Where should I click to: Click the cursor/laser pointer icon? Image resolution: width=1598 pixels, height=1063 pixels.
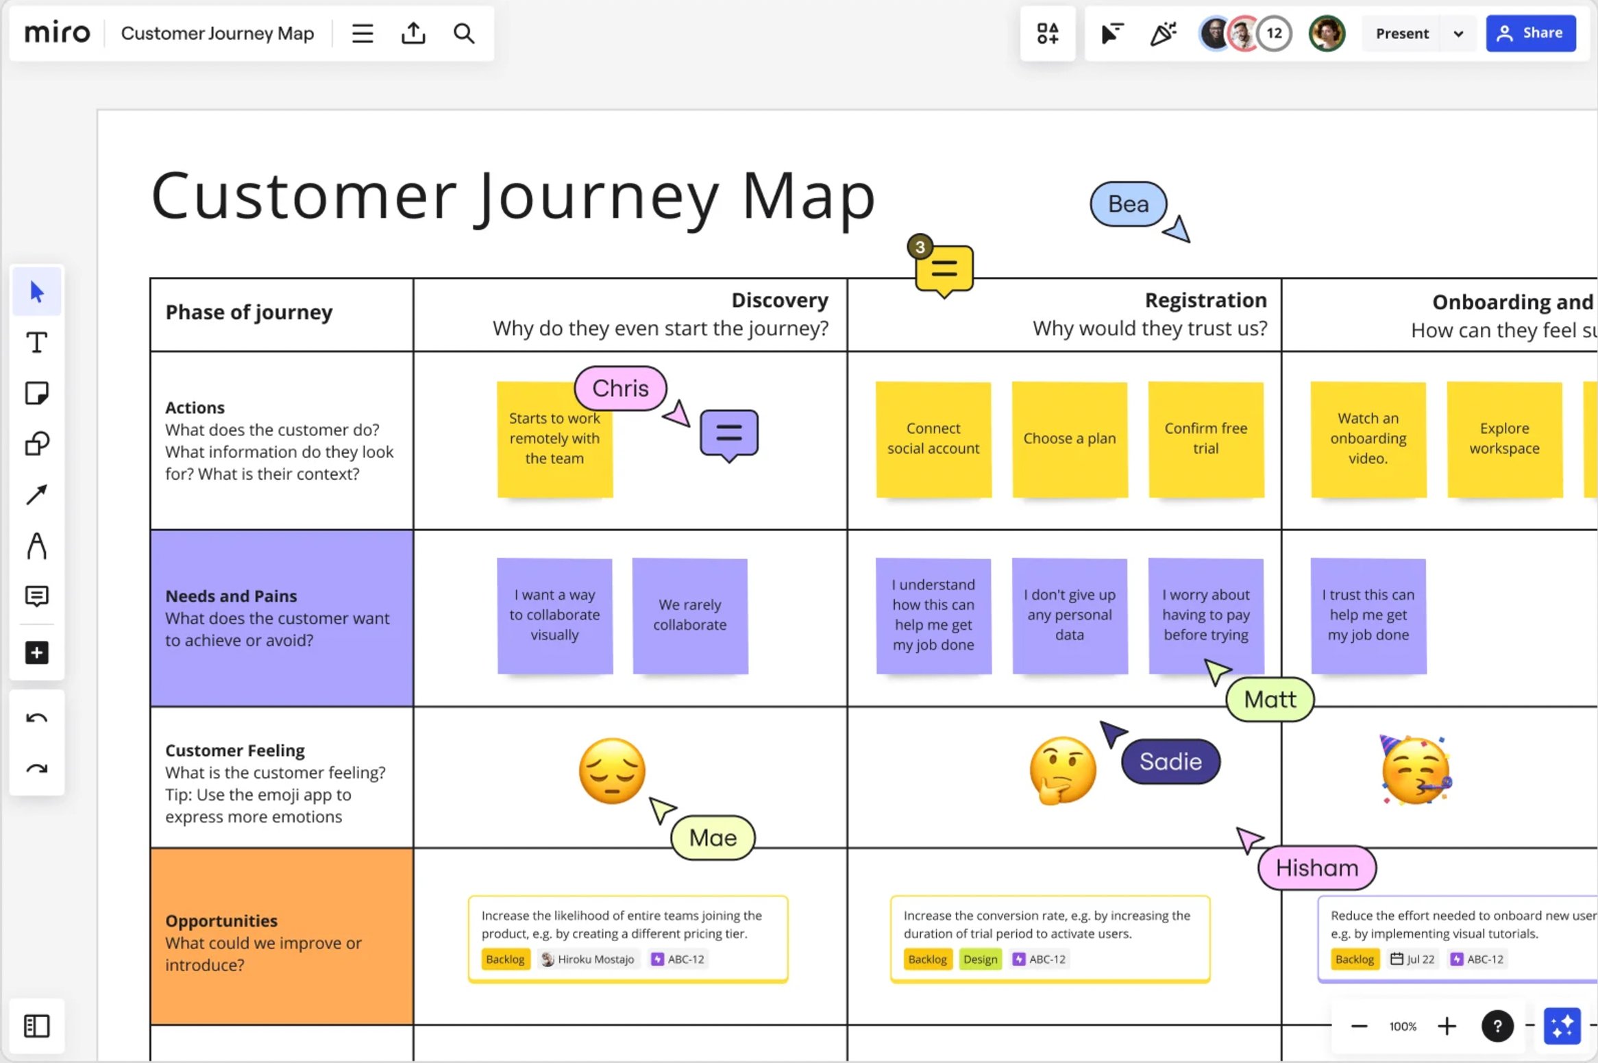coord(1111,32)
